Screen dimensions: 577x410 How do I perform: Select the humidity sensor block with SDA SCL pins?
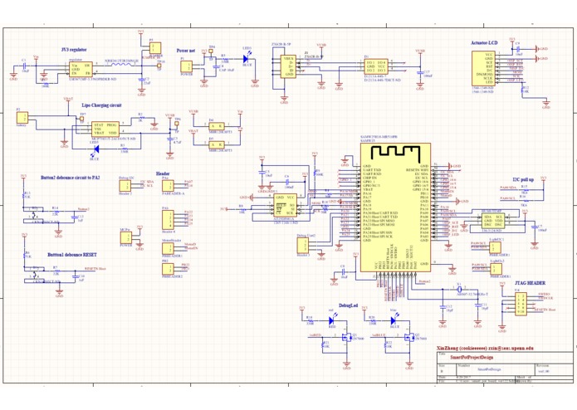coord(493,221)
